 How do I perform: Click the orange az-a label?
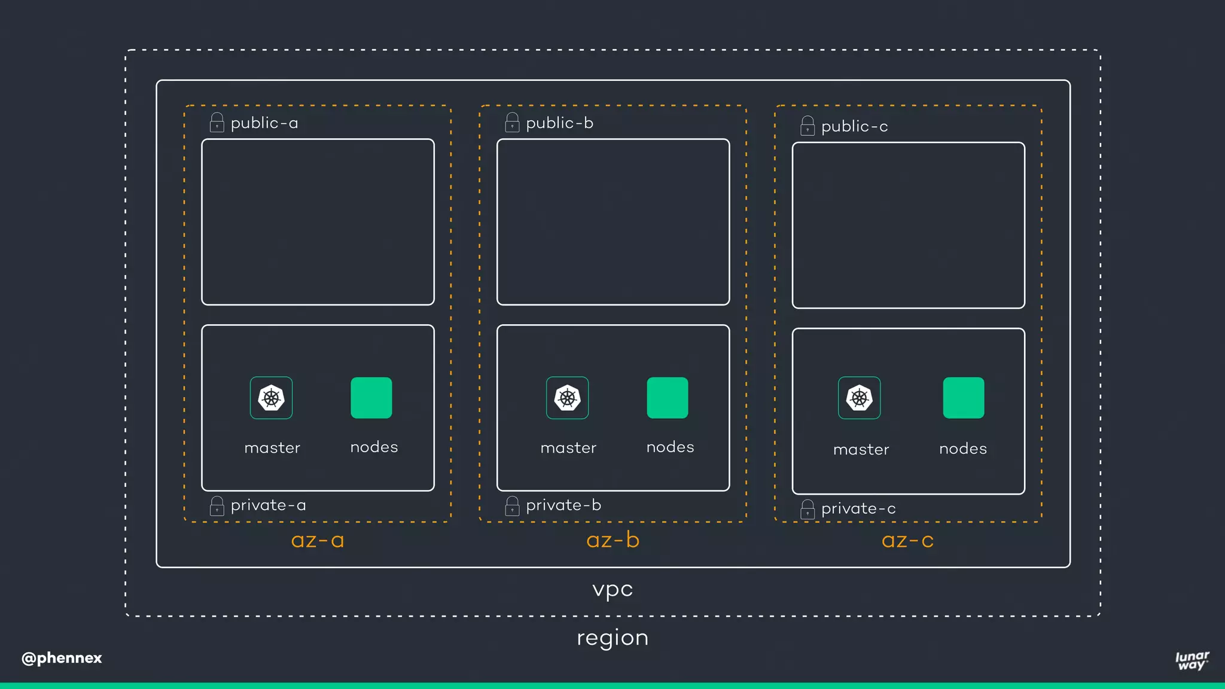pos(318,541)
